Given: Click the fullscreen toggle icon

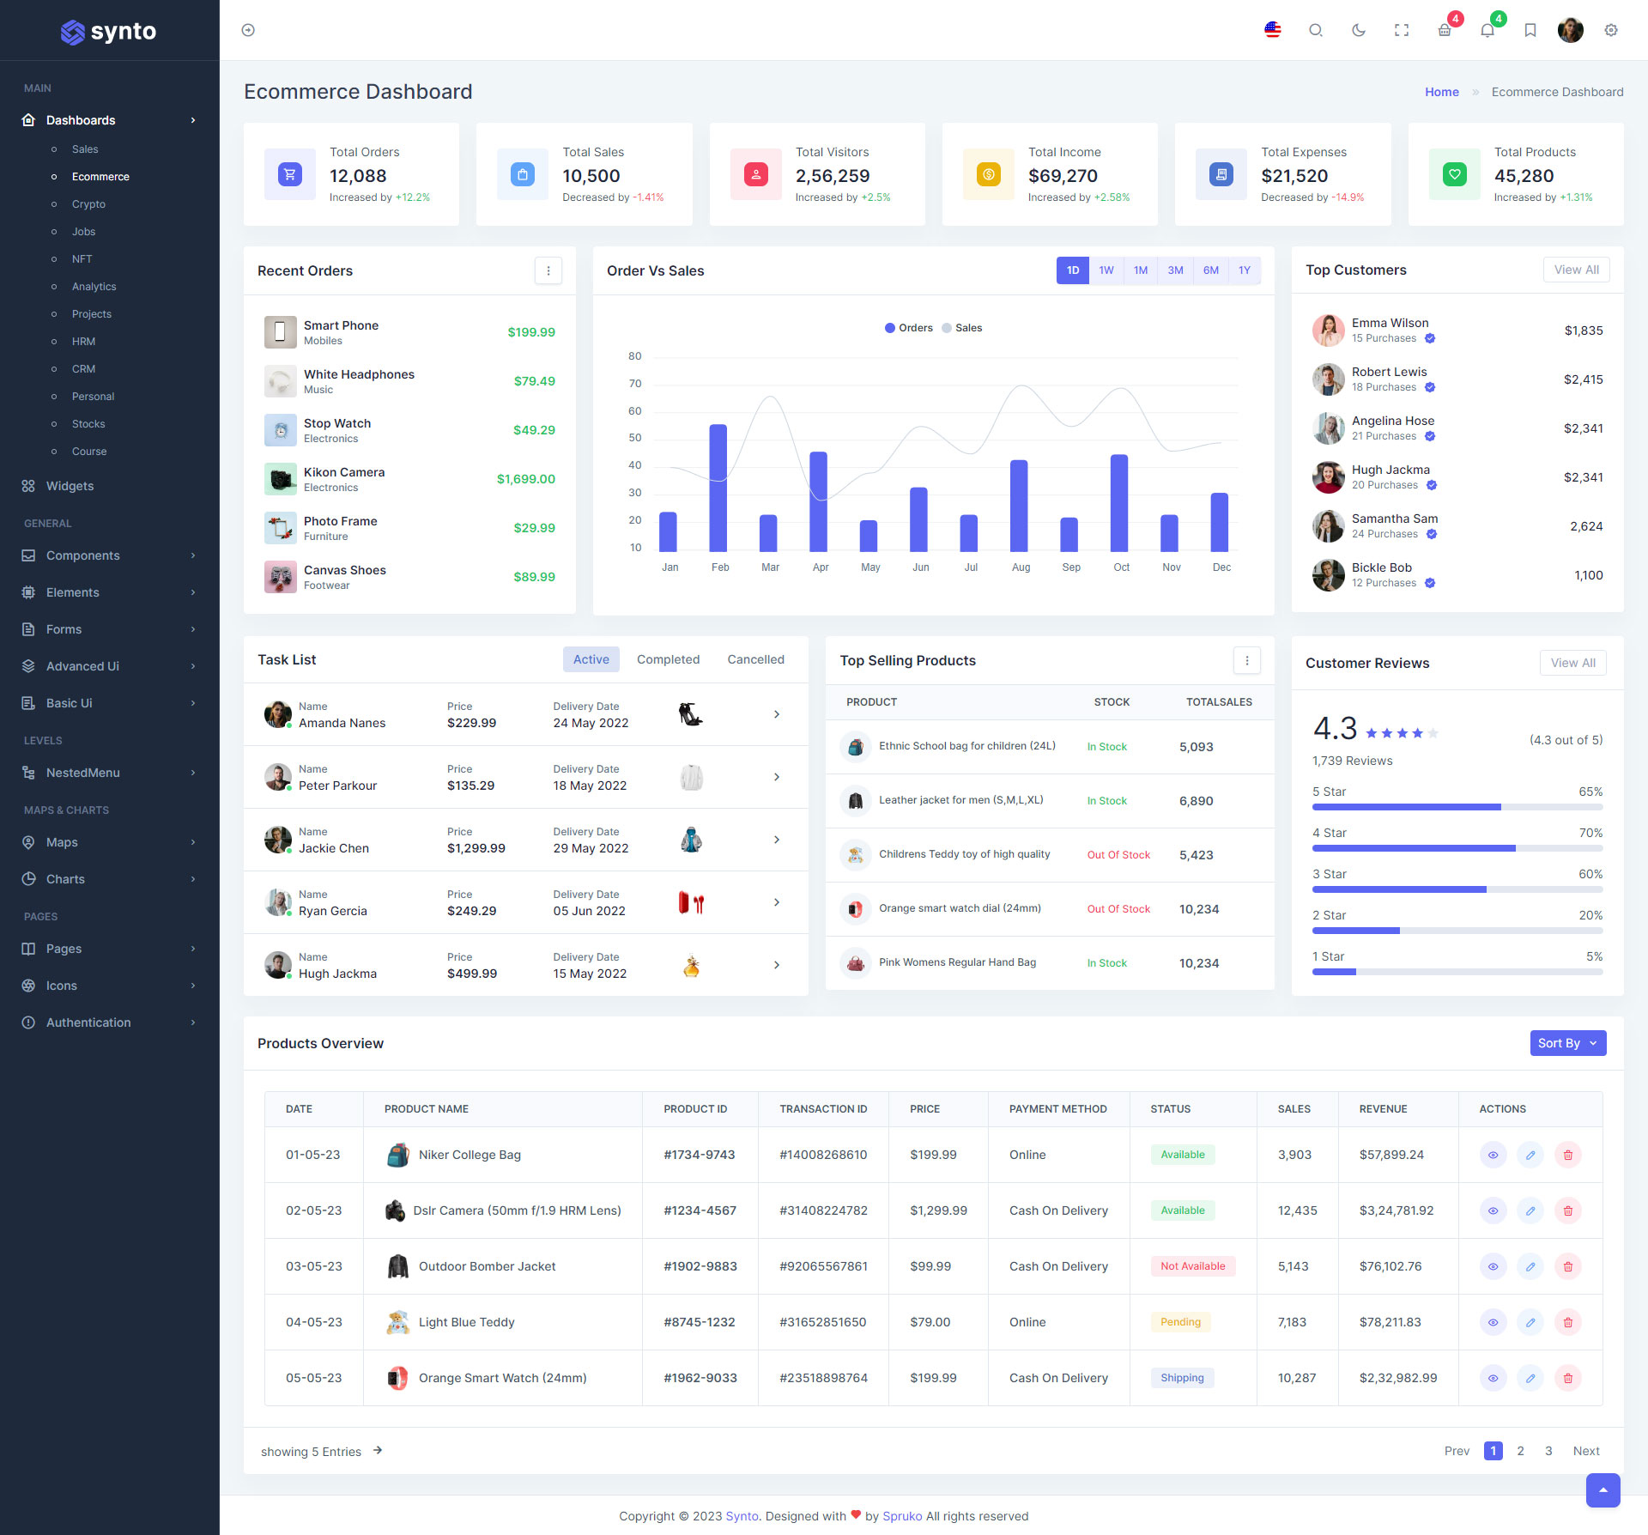Looking at the screenshot, I should click(1402, 30).
